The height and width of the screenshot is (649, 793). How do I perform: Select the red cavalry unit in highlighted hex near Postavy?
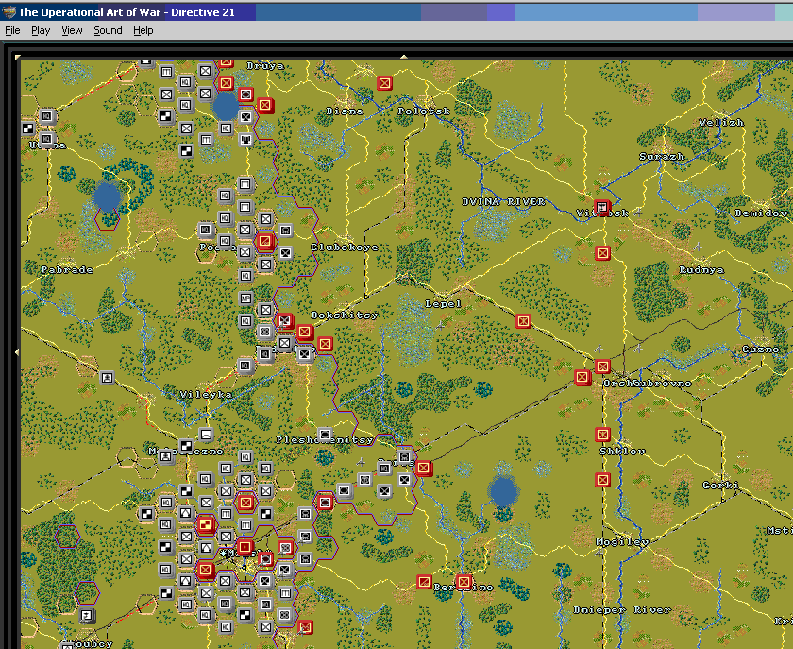click(265, 241)
